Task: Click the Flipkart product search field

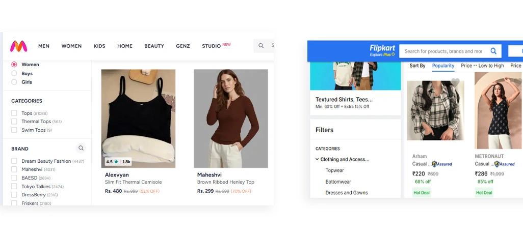Action: click(x=442, y=51)
